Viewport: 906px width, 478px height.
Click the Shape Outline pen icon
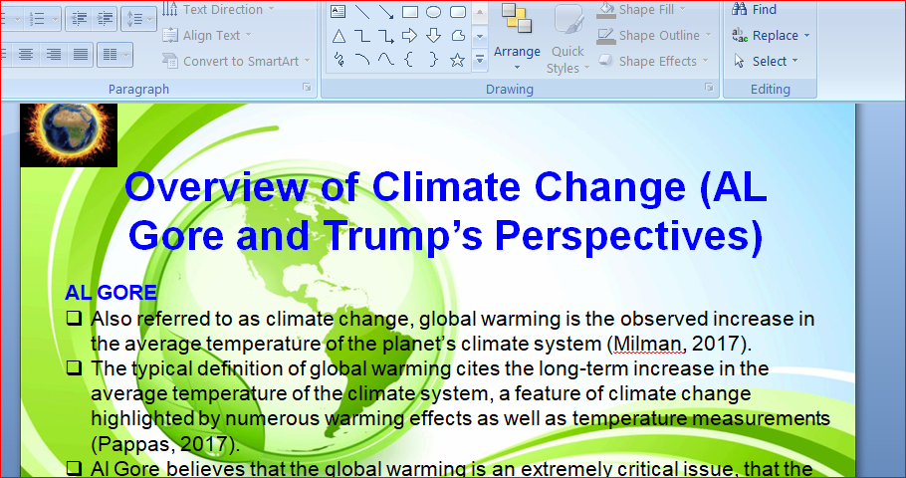[606, 35]
